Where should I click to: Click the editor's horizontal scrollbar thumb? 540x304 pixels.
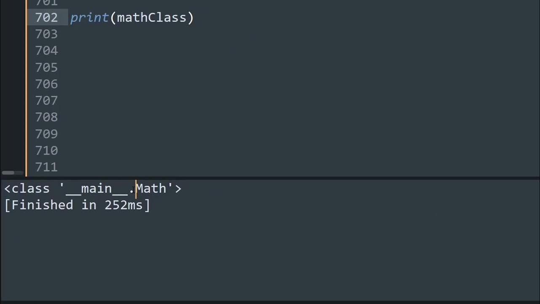tap(8, 173)
